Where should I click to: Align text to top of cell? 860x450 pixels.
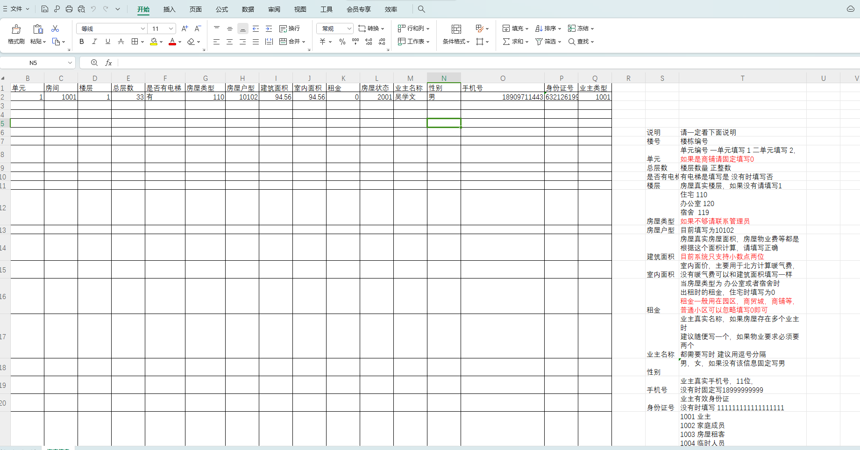coord(217,29)
